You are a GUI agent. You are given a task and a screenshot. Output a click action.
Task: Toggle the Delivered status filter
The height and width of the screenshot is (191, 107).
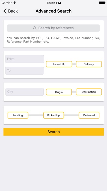[89, 115]
